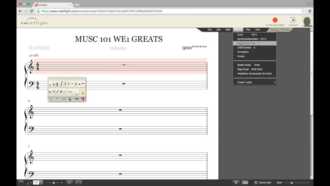
Task: Select Dynamics/Expression menu entry
Action: click(254, 39)
